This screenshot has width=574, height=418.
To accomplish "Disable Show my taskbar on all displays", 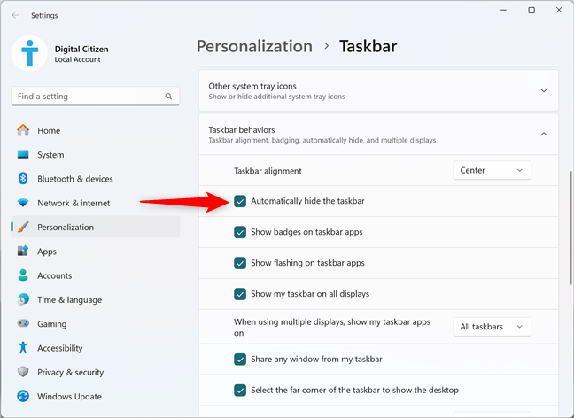I will click(240, 294).
